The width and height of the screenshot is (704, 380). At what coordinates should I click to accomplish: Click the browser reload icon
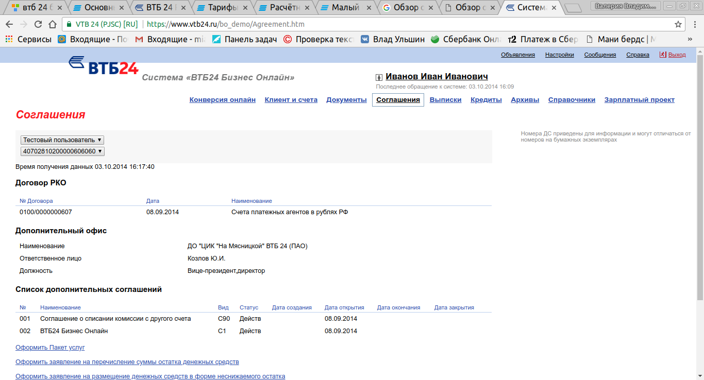click(38, 24)
